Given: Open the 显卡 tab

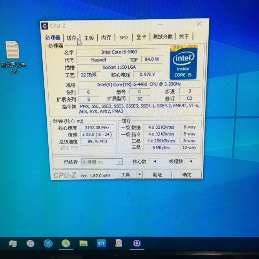Looking at the screenshot, I should [x=141, y=37].
